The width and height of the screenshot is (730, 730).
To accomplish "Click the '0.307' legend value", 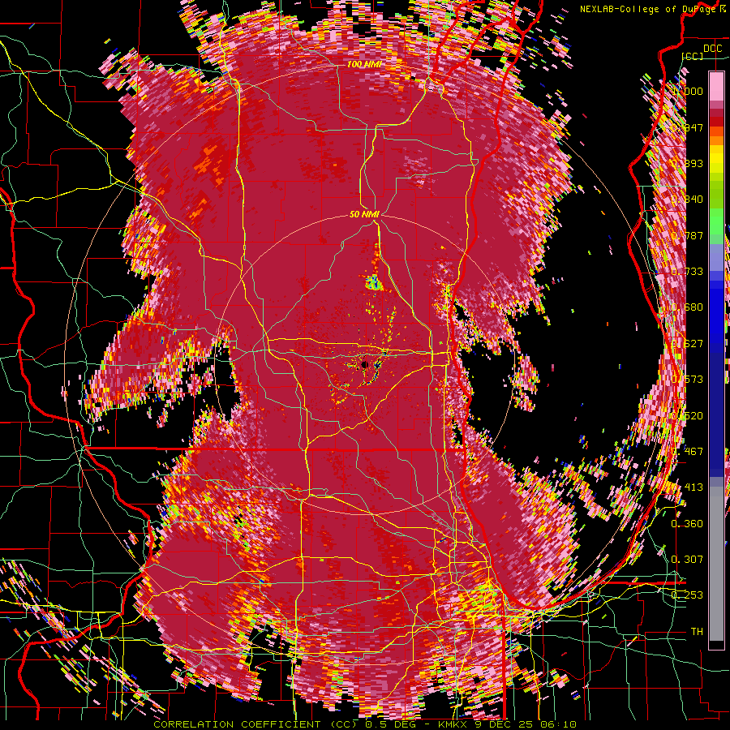I will 687,559.
